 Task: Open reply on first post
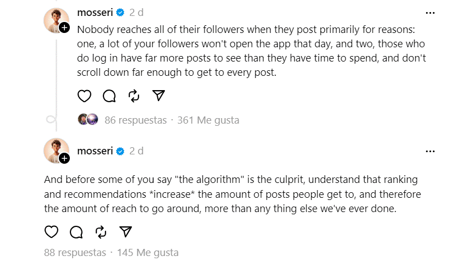coord(109,96)
